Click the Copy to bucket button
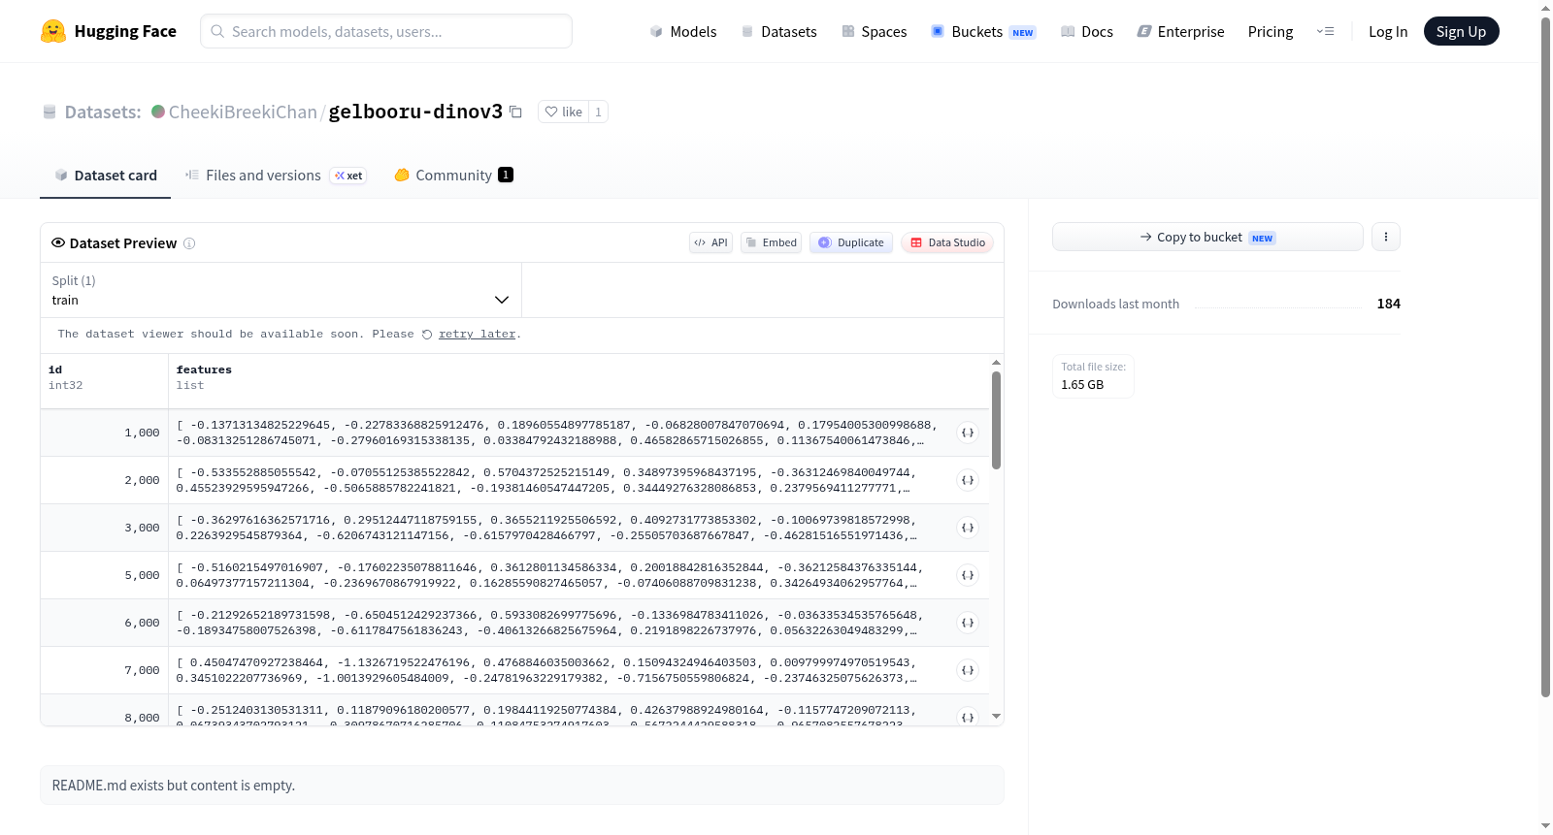 1207,237
